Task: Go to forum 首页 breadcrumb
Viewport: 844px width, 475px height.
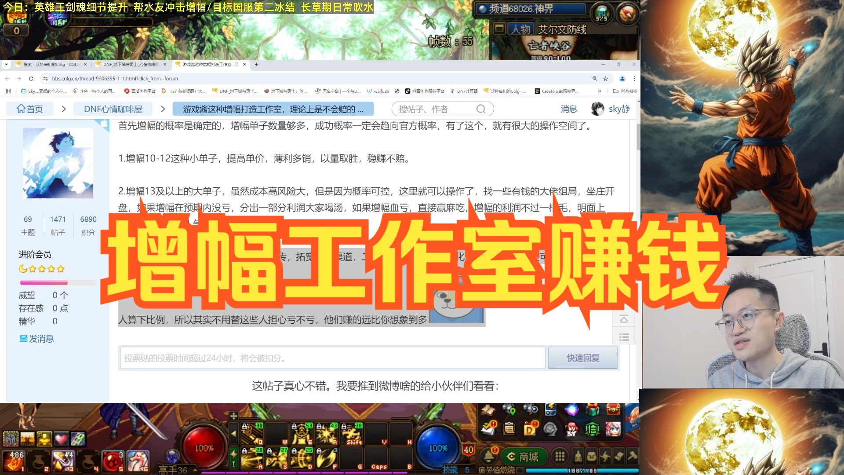Action: coord(30,109)
